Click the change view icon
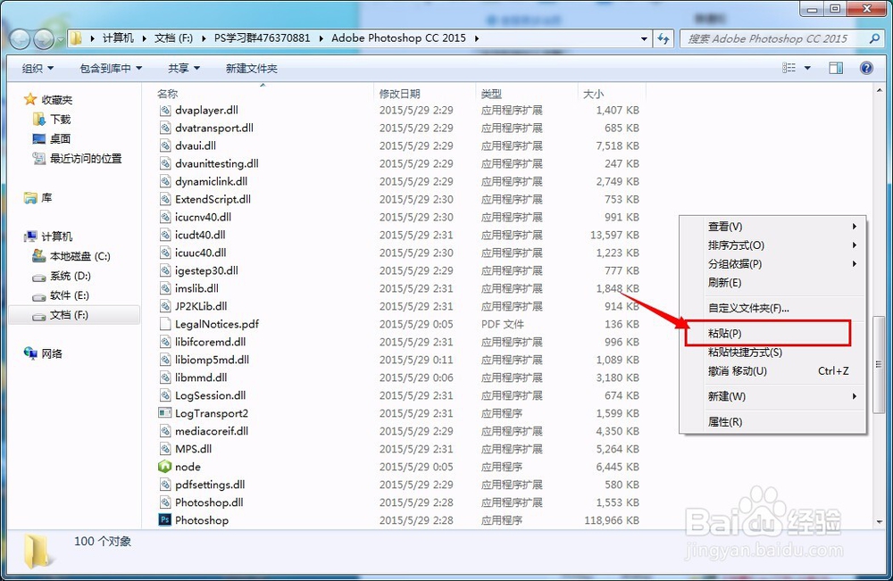The width and height of the screenshot is (893, 581). tap(789, 69)
